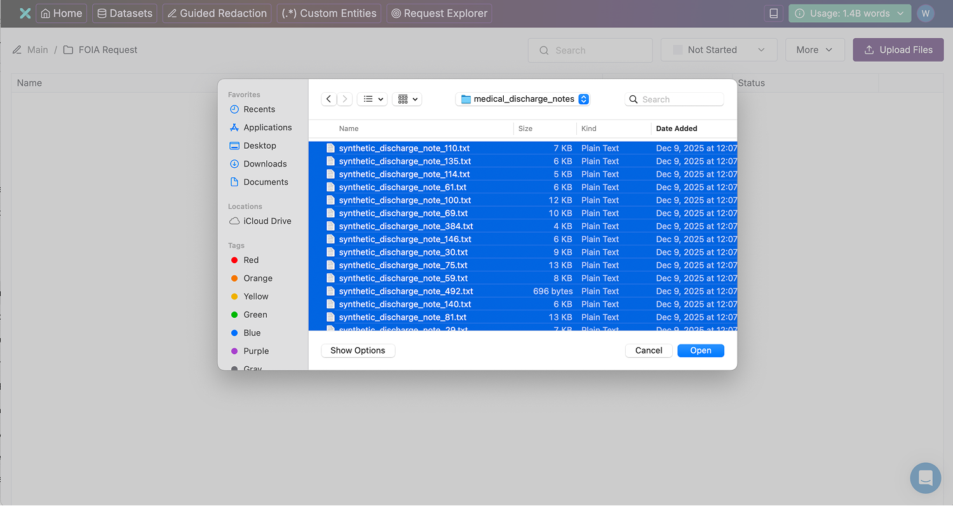Click file icon of synthetic_discharge_note_492.txt

(x=330, y=291)
